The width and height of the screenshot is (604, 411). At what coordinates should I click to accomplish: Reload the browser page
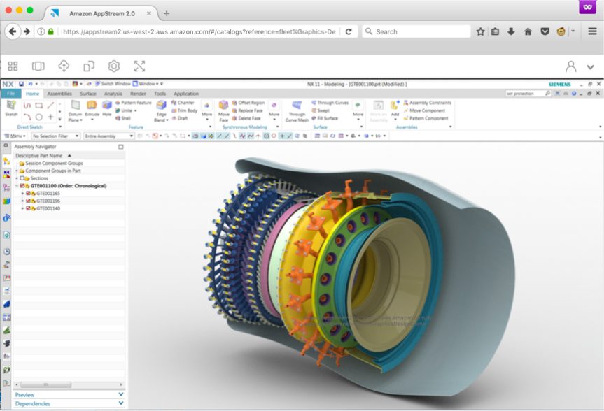tap(349, 31)
